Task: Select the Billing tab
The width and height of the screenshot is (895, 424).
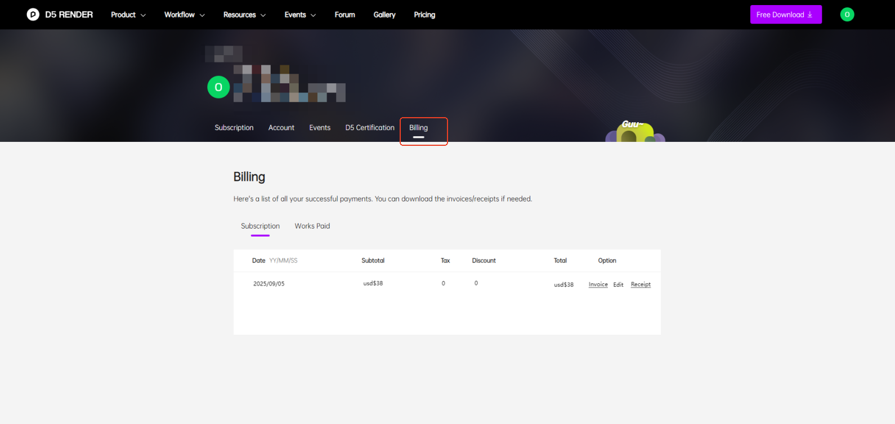Action: 418,128
